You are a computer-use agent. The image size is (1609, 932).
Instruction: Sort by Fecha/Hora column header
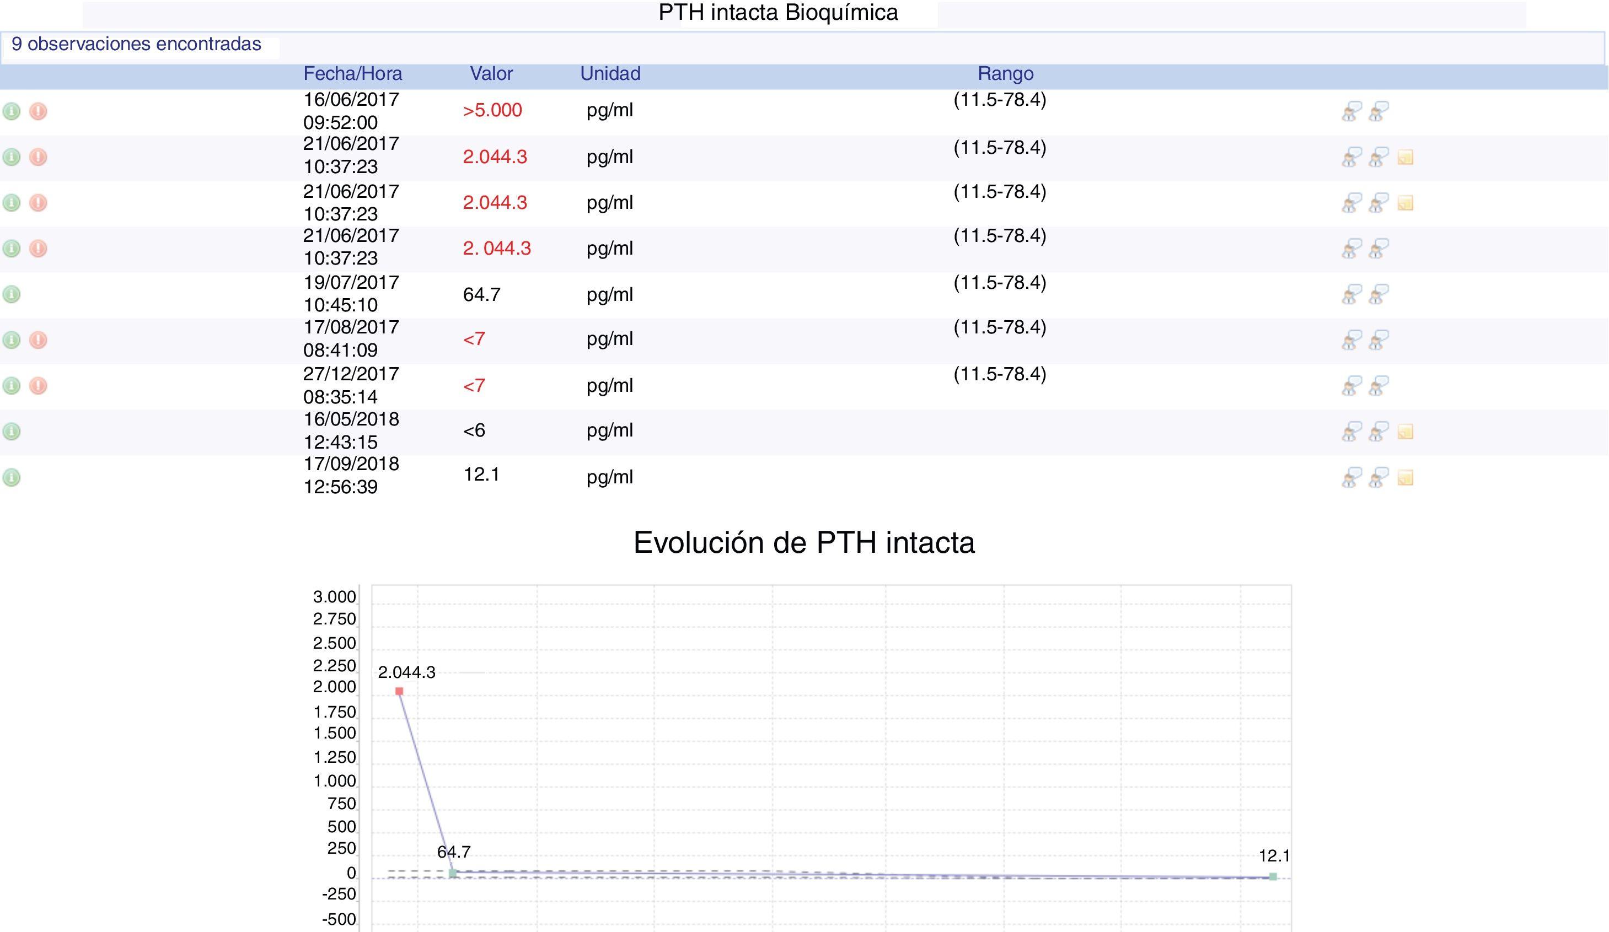(352, 73)
